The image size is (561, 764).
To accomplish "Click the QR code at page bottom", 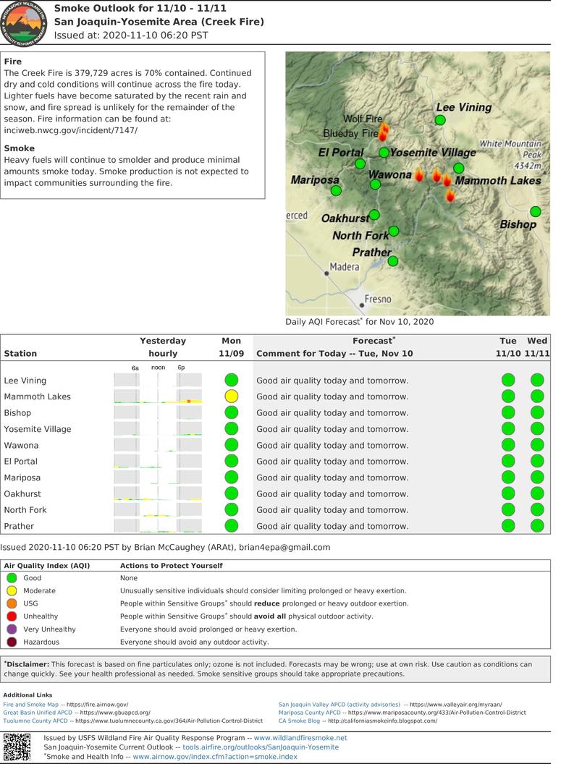I will [x=17, y=747].
